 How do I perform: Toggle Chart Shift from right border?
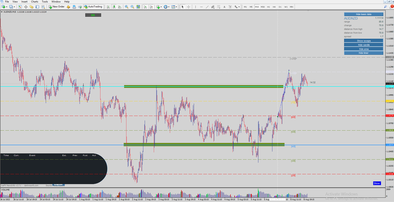tap(151, 7)
